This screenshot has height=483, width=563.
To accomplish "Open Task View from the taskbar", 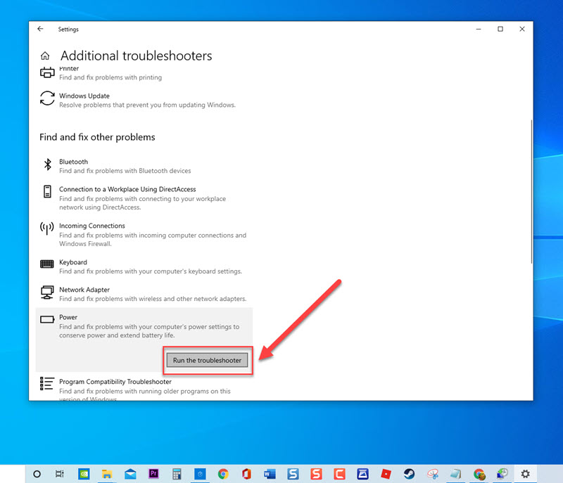I will pos(60,474).
